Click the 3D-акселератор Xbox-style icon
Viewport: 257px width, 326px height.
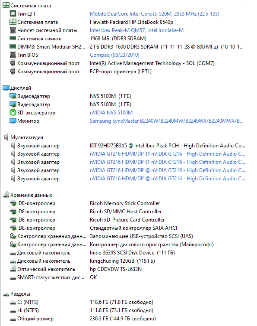(13, 112)
